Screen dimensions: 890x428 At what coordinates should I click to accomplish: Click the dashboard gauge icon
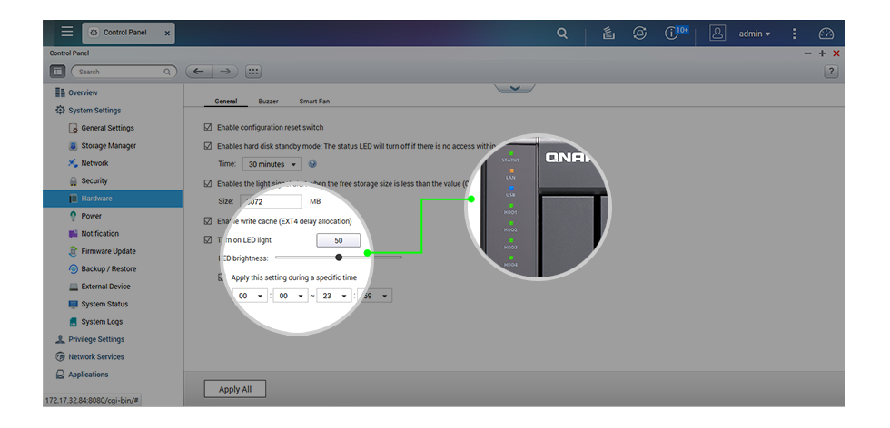[x=826, y=34]
